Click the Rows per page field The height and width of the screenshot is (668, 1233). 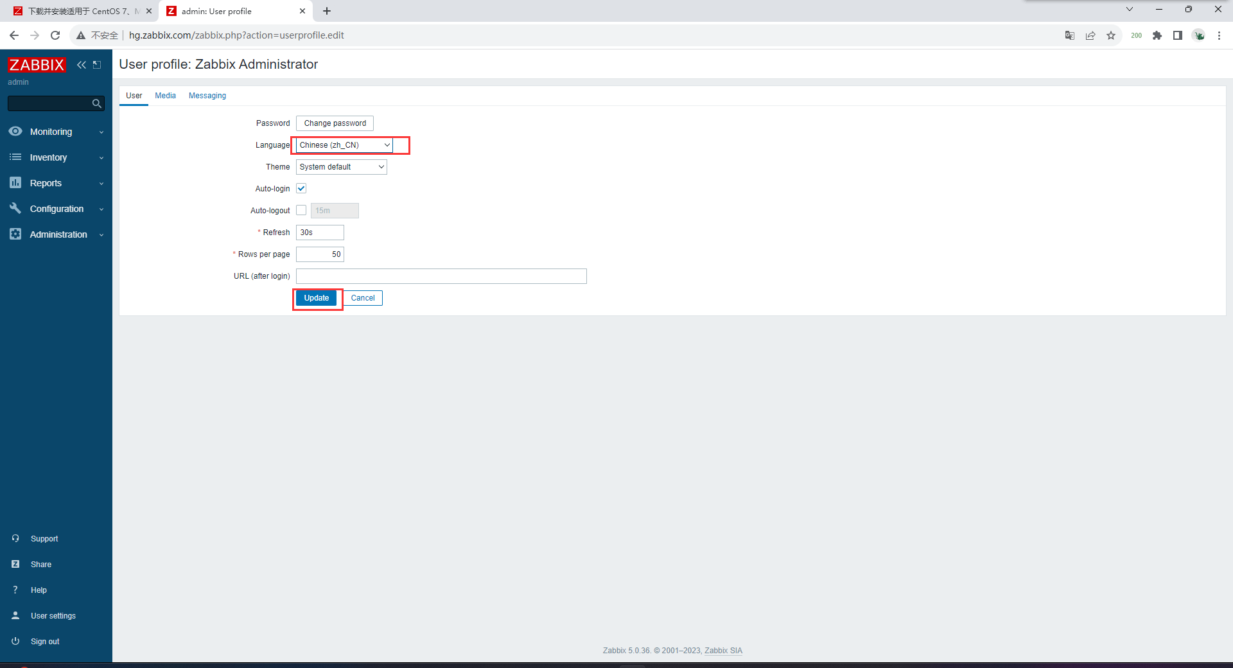(x=320, y=254)
